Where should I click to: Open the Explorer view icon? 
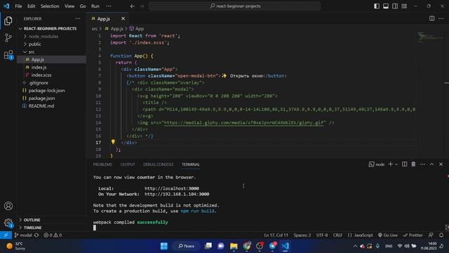[x=8, y=20]
